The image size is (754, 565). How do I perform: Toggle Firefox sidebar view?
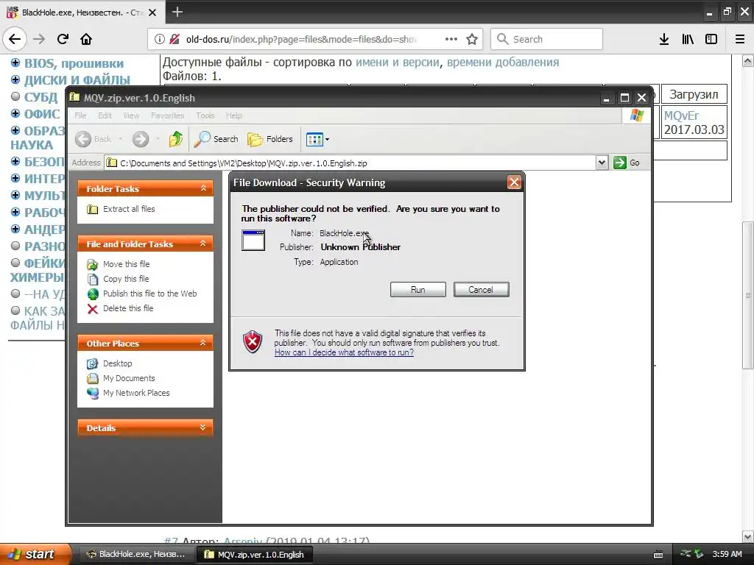click(711, 40)
